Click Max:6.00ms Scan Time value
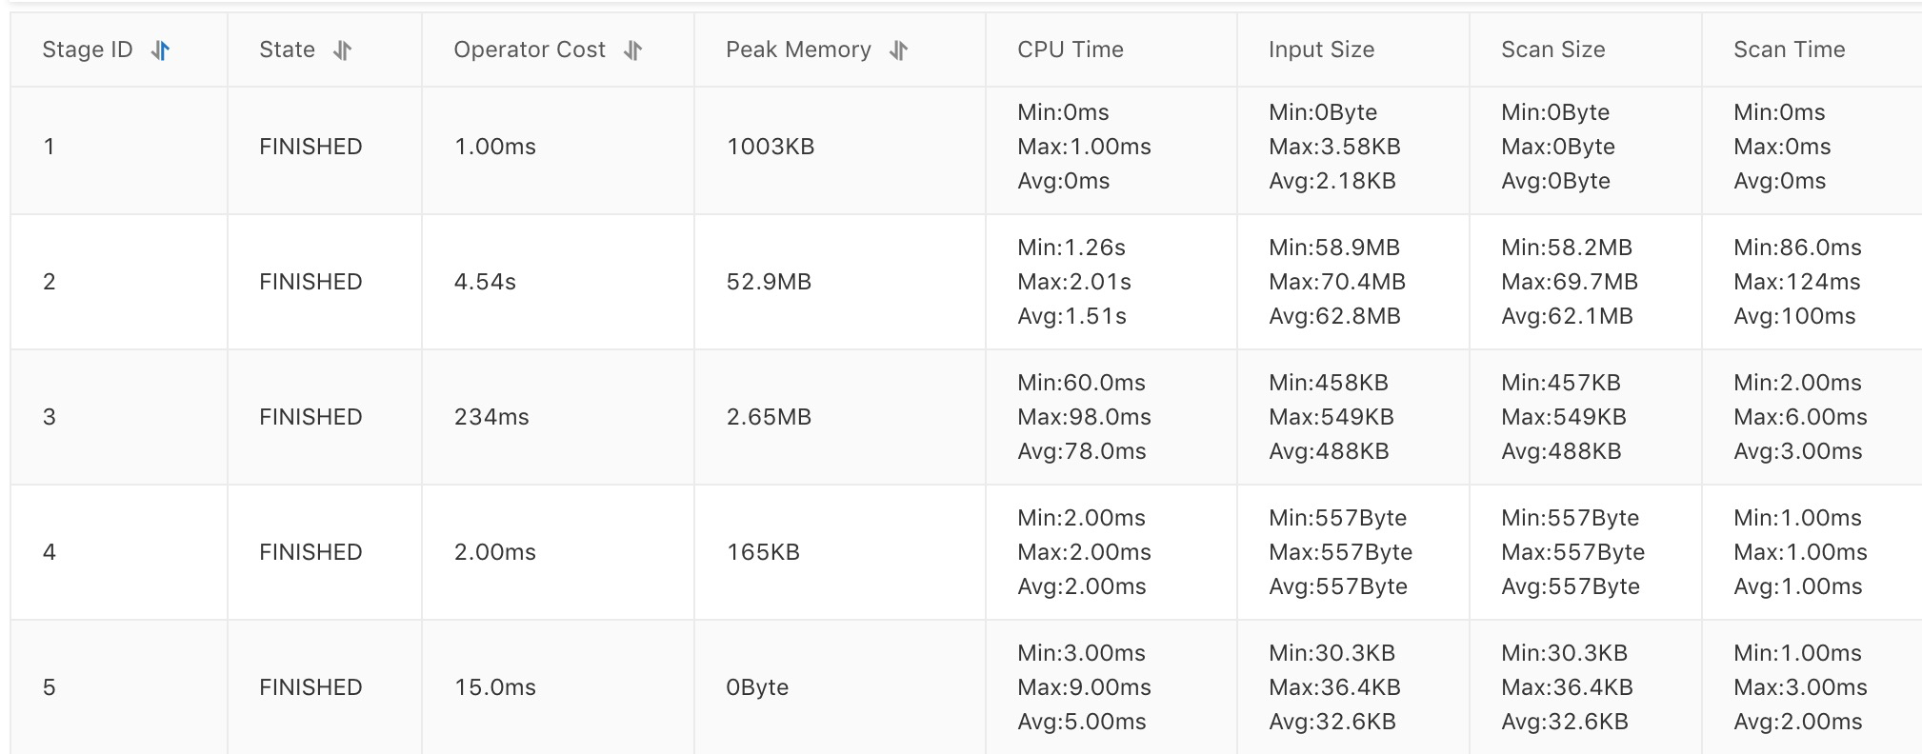 pos(1800,417)
